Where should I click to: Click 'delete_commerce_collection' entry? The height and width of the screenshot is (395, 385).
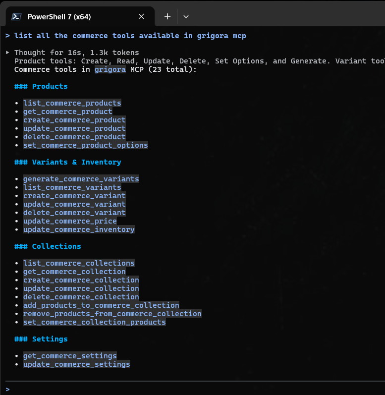(x=81, y=297)
